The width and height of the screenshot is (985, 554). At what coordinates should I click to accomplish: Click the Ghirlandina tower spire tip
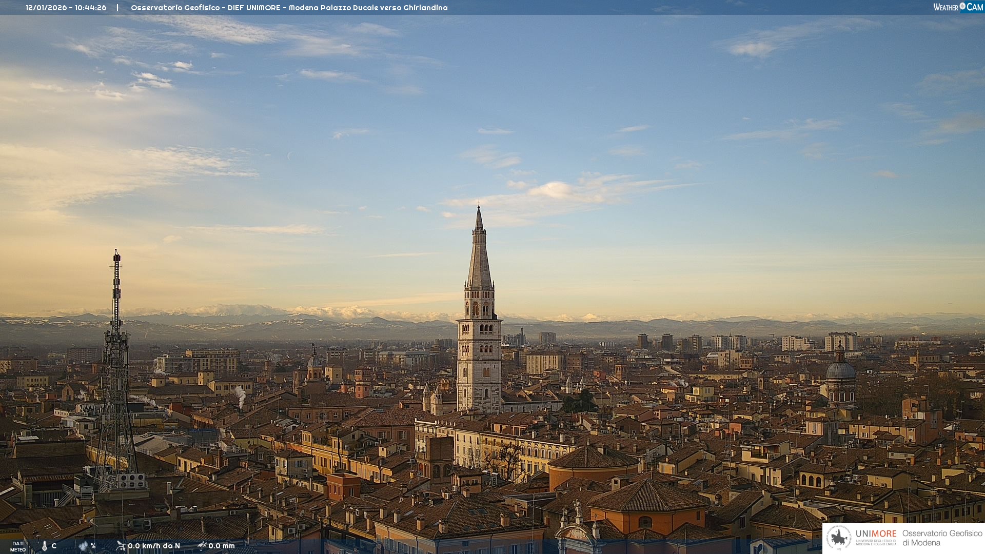click(479, 208)
